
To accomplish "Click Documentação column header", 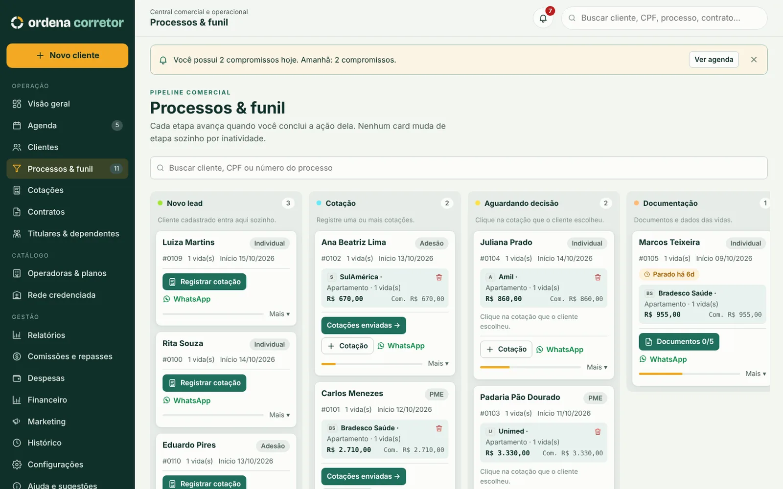I will click(x=670, y=203).
